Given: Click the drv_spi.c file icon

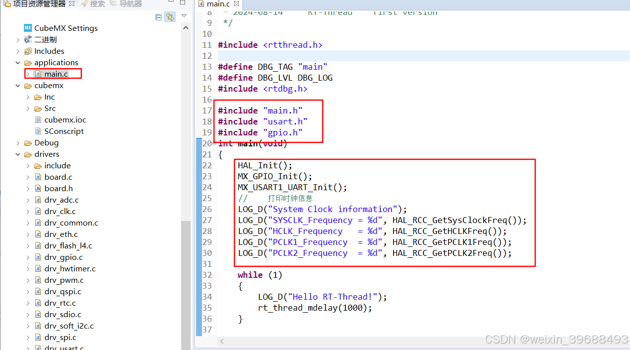Looking at the screenshot, I should 38,337.
